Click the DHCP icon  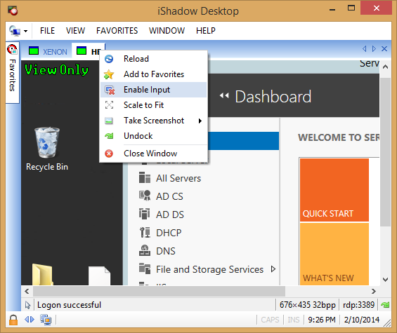(x=145, y=232)
